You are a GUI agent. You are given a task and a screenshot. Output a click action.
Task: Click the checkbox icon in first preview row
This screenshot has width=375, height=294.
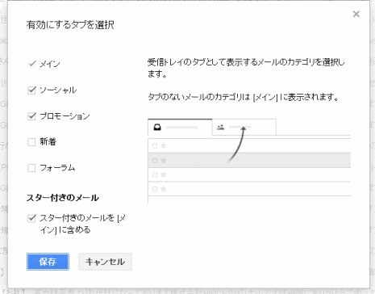pos(155,146)
